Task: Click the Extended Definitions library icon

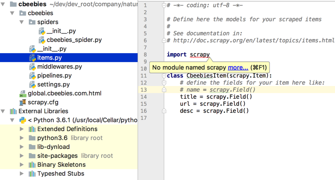Action: [x=32, y=129]
